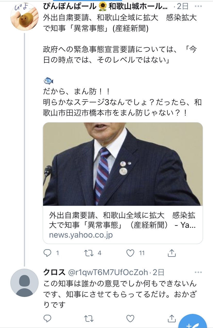Retweet the Wakayama news tweet
Screen dimensions: 213x328
click(x=89, y=253)
